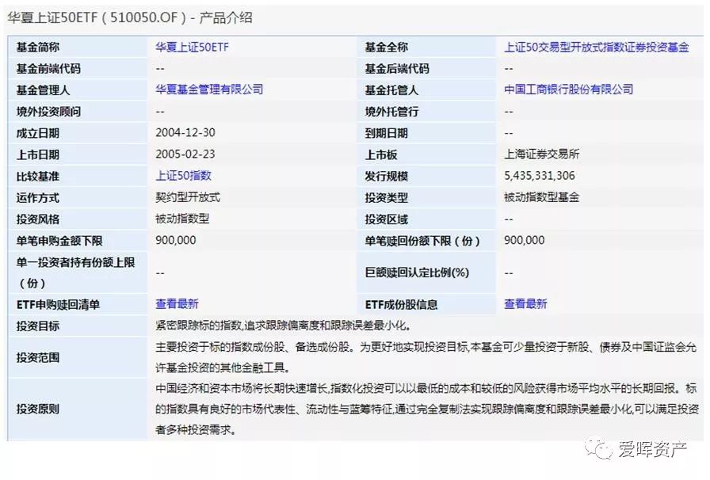
Task: Click the 运作方式 label cell
Action: click(x=78, y=197)
